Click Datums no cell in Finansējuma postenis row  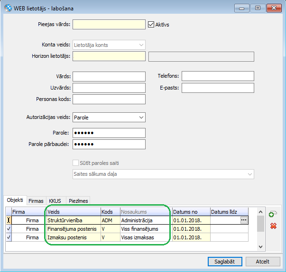coord(191,229)
